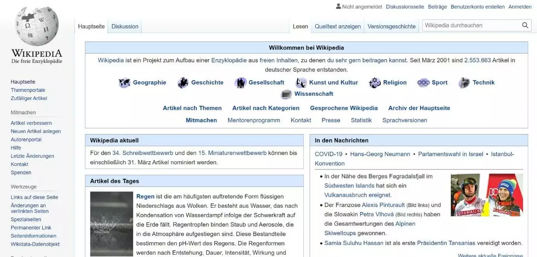The width and height of the screenshot is (537, 257).
Task: Click Artikel nach Themen
Action: (192, 108)
